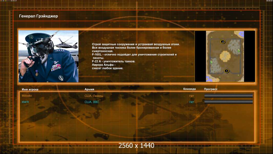Click the 'Имя игрока' column header
273x154 pixels.
(30, 89)
